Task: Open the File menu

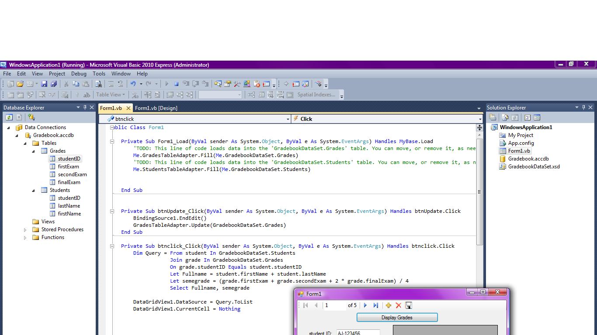Action: (x=7, y=74)
